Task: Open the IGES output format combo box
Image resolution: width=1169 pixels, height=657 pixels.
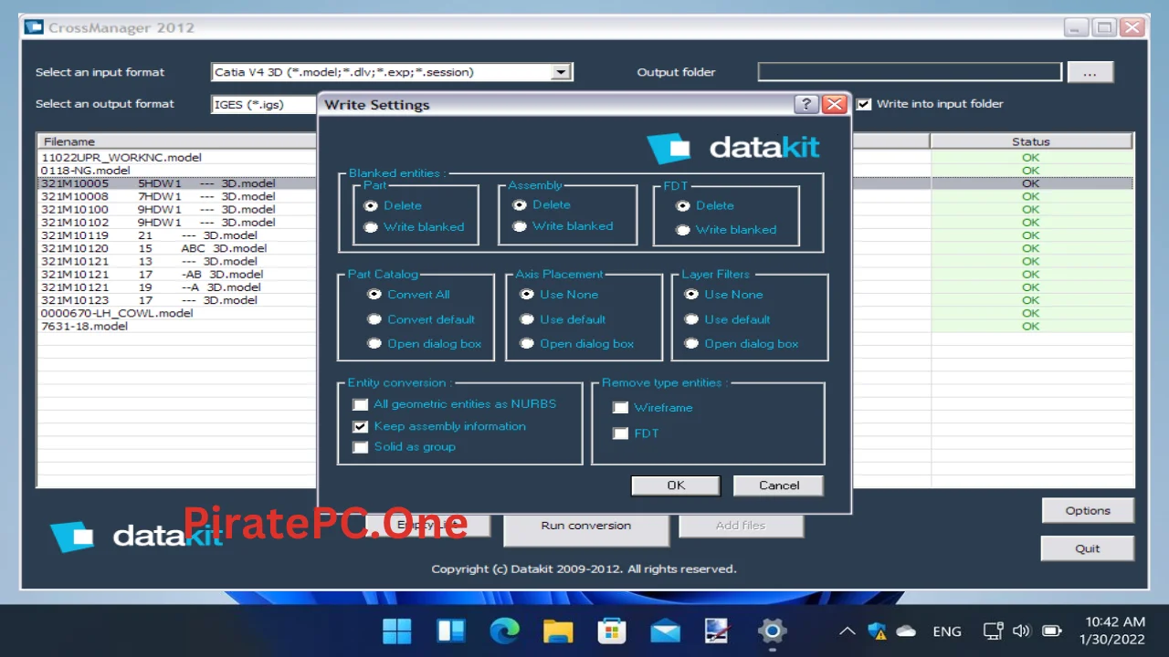Action: [264, 104]
